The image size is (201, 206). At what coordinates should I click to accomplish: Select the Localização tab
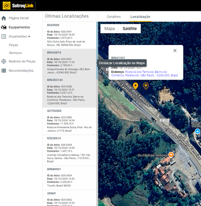pyautogui.click(x=140, y=17)
